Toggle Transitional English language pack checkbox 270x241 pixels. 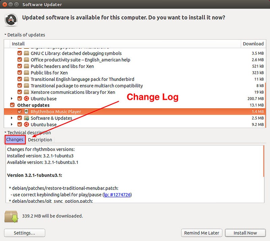pyautogui.click(x=20, y=79)
